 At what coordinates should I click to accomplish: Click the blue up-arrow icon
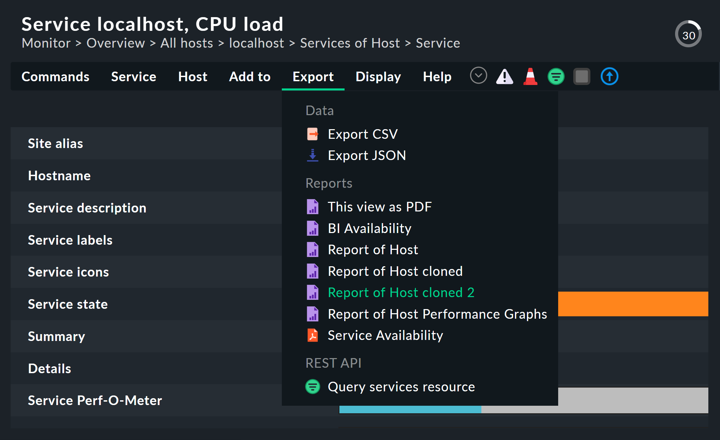click(x=609, y=76)
